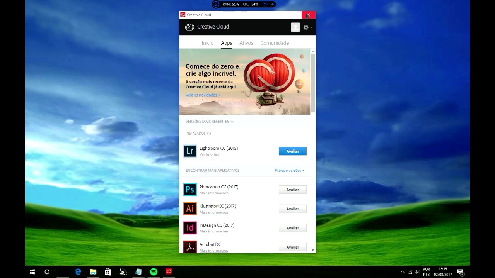Click the Photoshop CC app icon
Screen dimensions: 495x278
point(190,190)
